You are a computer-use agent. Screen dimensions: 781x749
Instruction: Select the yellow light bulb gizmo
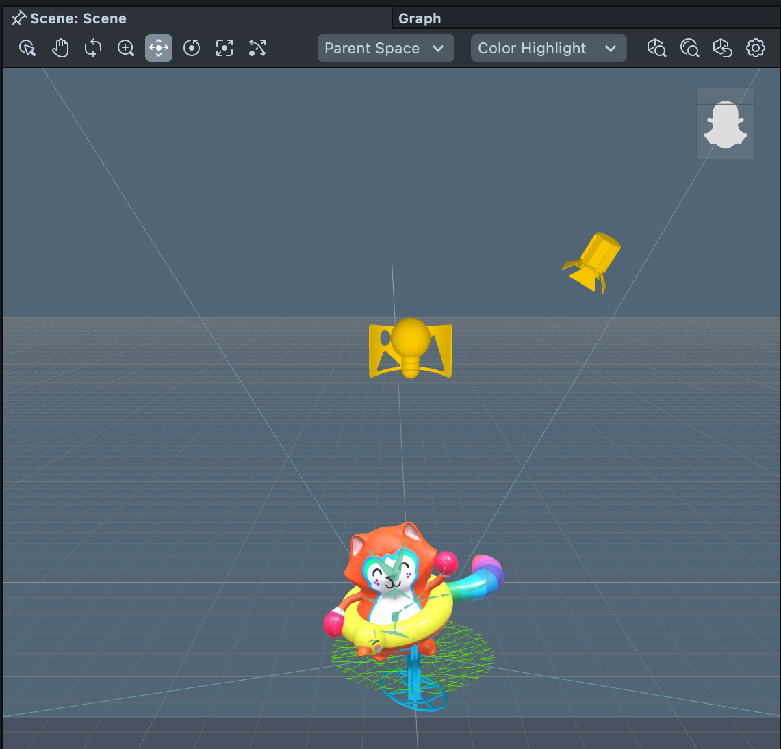tap(410, 347)
